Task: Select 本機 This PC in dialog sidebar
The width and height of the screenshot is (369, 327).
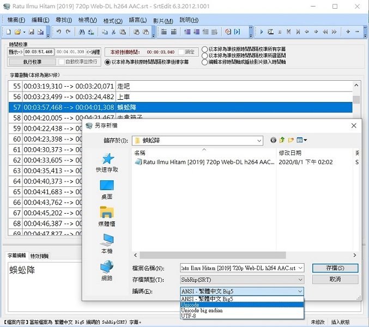Action: (x=107, y=244)
